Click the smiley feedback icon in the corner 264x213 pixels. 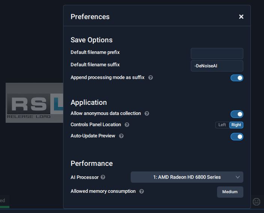[256, 202]
